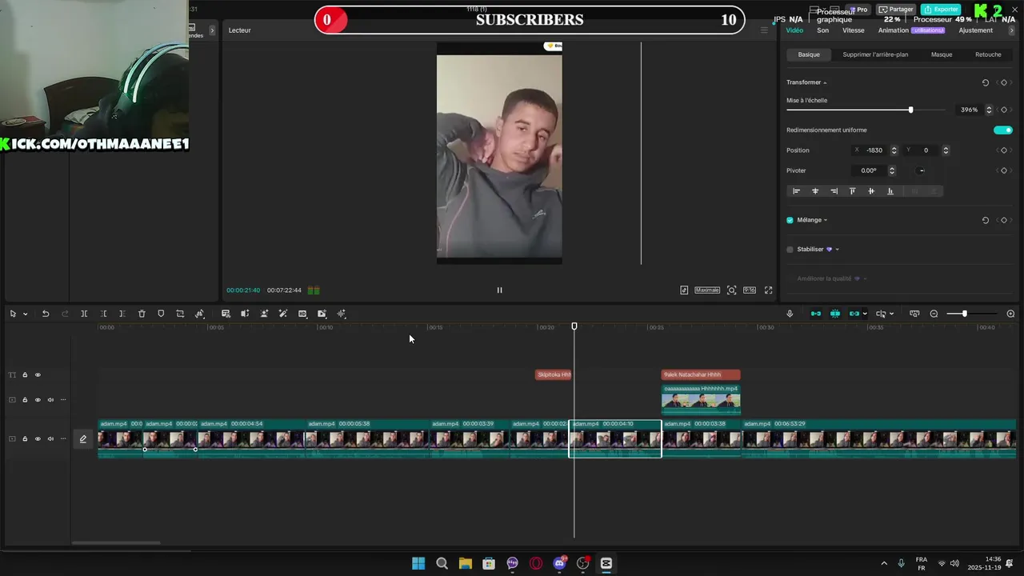Open the Ajustement tab
This screenshot has height=576, width=1024.
point(976,30)
